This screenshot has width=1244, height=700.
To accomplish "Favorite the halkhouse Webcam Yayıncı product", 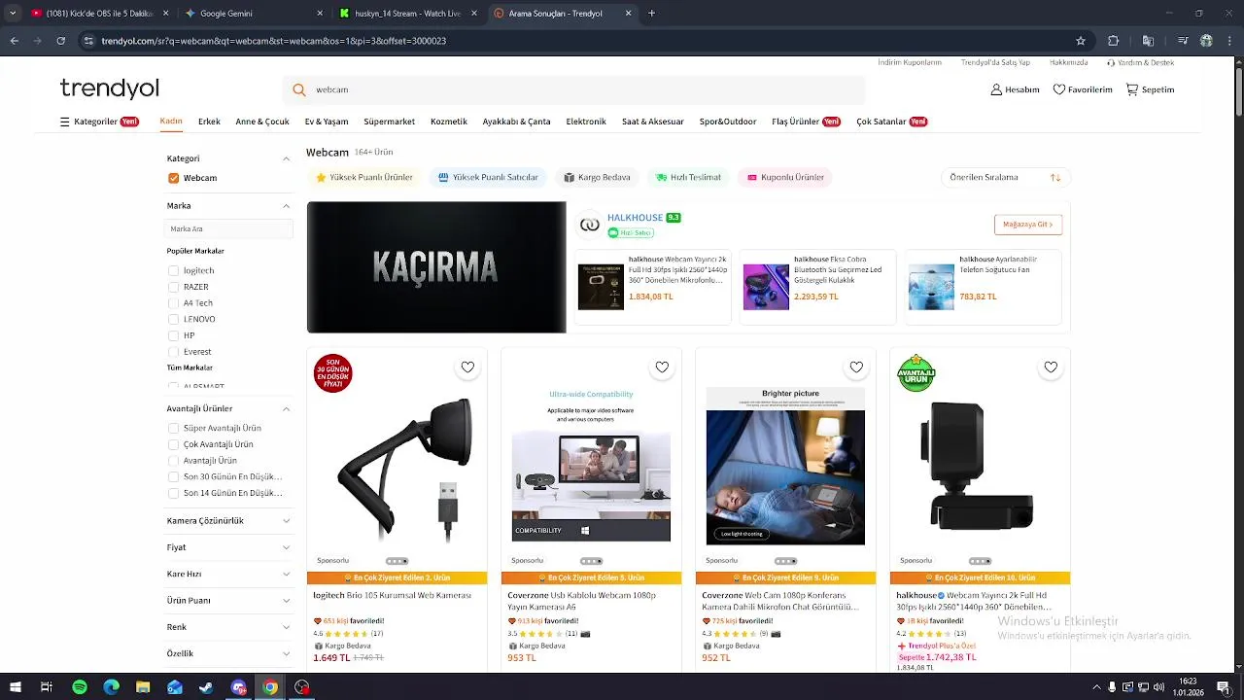I will pos(1051,367).
